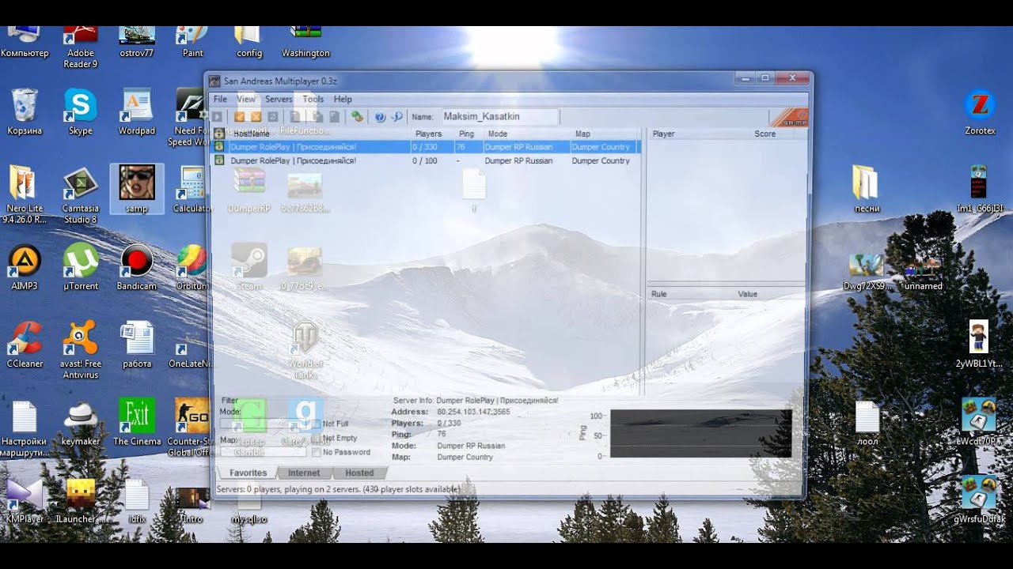Enable the No Password filter checkbox
Viewport: 1013px width, 569px height.
click(x=317, y=452)
